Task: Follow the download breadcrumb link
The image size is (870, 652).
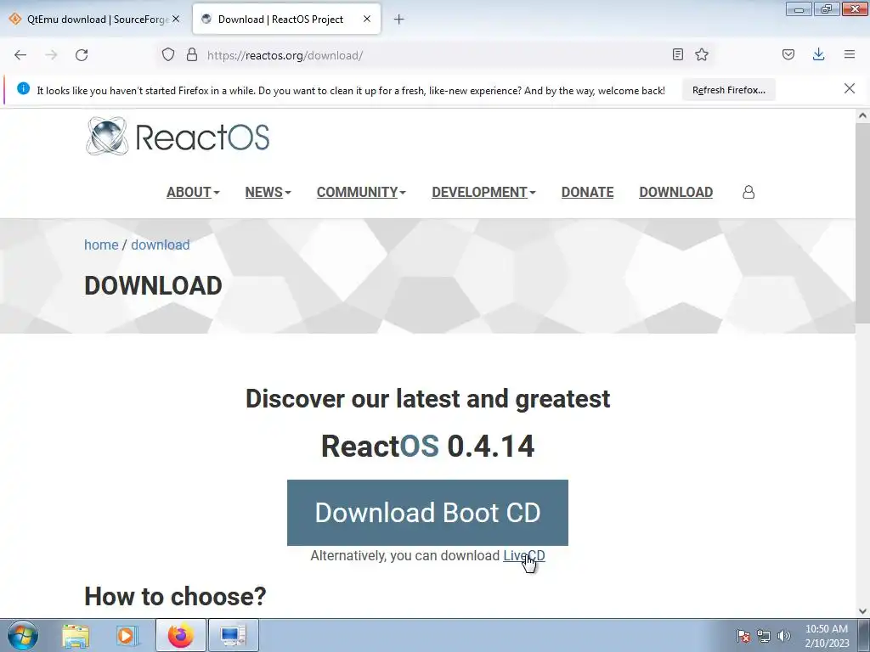Action: point(161,244)
